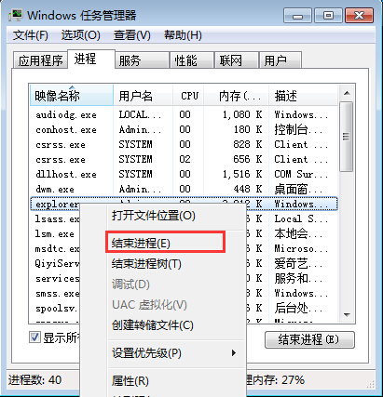The height and width of the screenshot is (397, 383).
Task: Select the explorer process row
Action: pyautogui.click(x=184, y=204)
